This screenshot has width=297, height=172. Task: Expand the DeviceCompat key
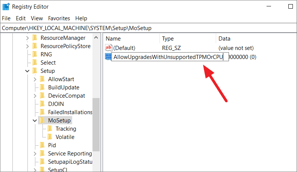click(35, 96)
